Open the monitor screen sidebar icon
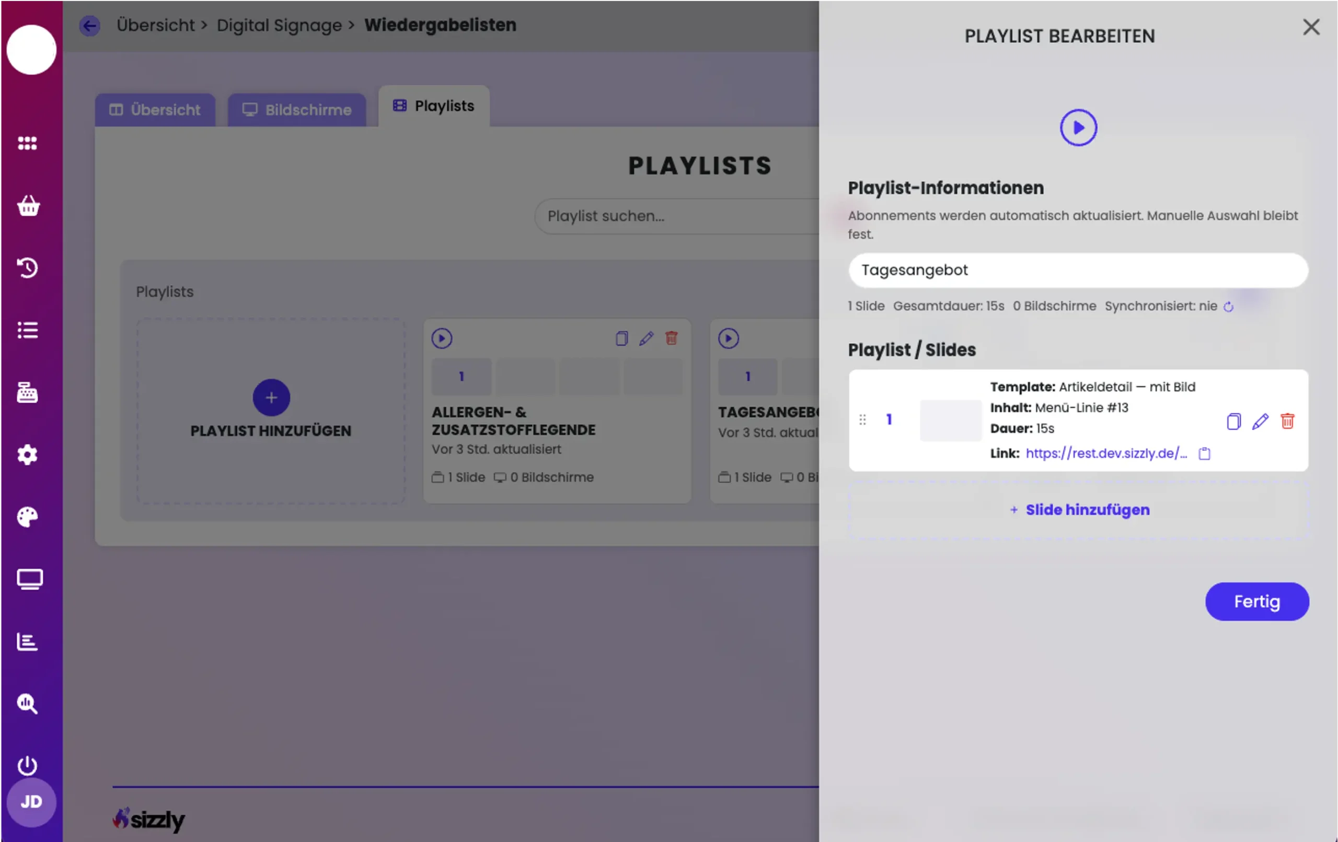The image size is (1338, 842). pos(29,579)
